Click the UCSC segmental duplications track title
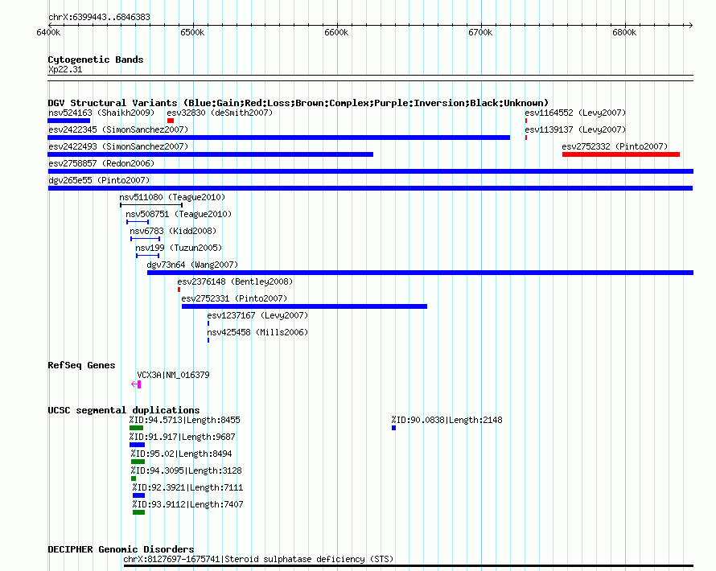The image size is (716, 571). click(x=124, y=410)
